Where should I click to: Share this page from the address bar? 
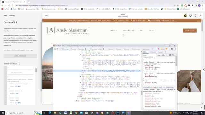coord(174,6)
